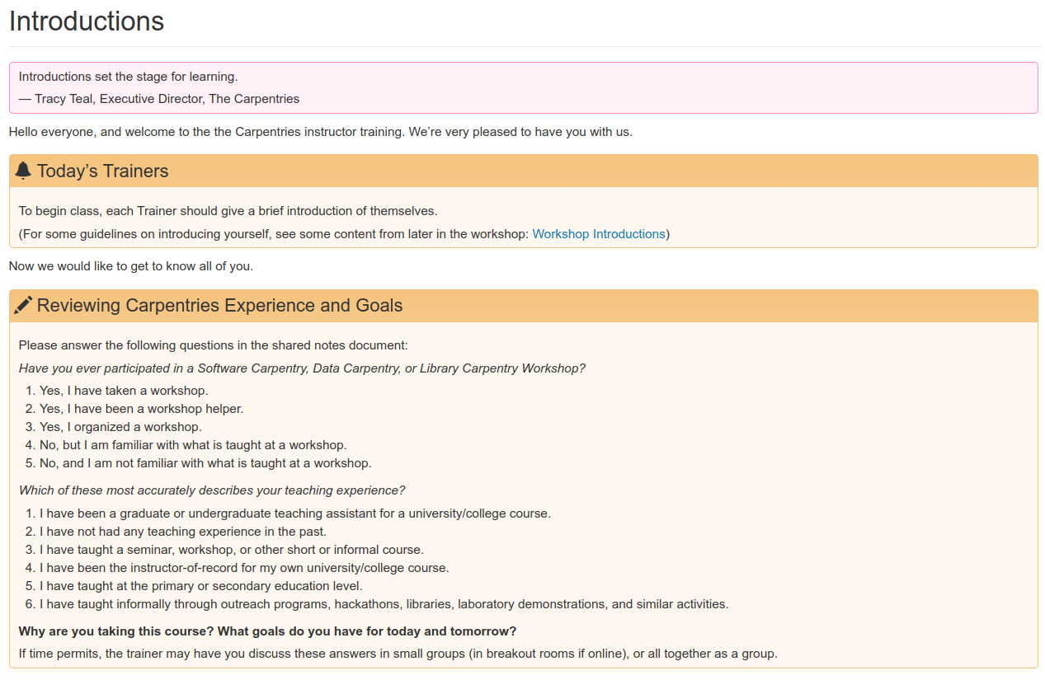Click the outreach programs and hackathons list item
The image size is (1045, 680).
(384, 604)
